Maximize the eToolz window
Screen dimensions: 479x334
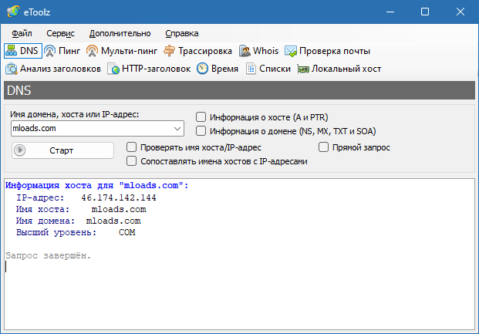coord(425,12)
